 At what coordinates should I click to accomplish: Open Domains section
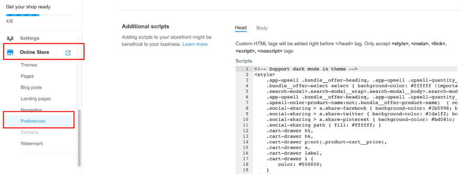pos(29,132)
